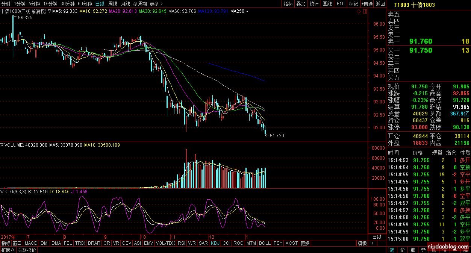Switch to the 价 price tab at the bottom right

pyautogui.click(x=402, y=250)
